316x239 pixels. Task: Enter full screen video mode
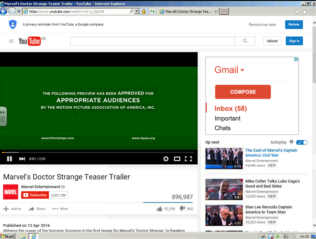tap(188, 159)
